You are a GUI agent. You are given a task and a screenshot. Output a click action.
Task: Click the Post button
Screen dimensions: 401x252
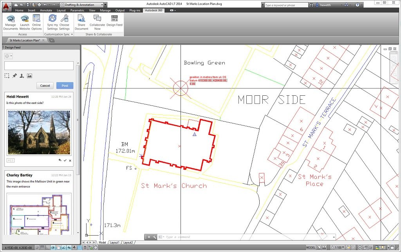coord(65,86)
